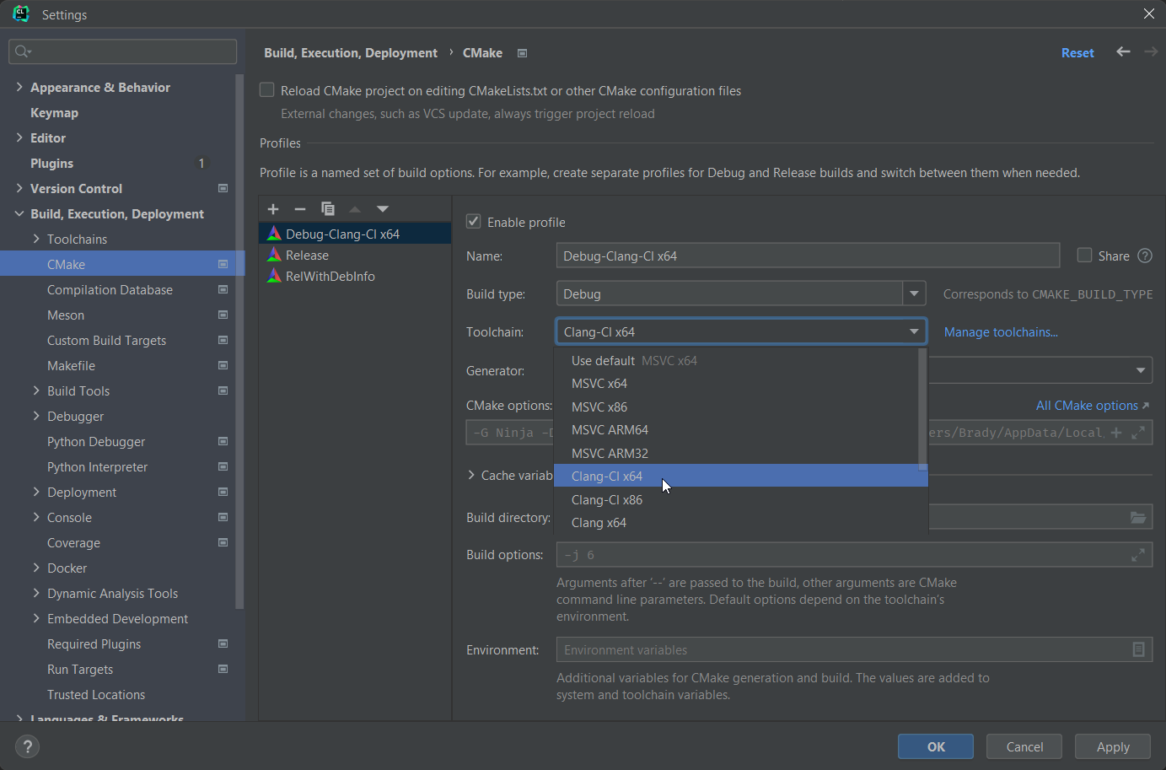Screen dimensions: 1166x770
Task: Expand CMake options field editor
Action: click(1138, 433)
